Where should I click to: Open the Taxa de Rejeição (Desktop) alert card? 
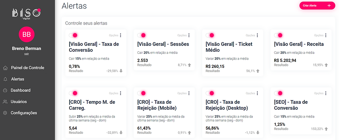(x=232, y=112)
